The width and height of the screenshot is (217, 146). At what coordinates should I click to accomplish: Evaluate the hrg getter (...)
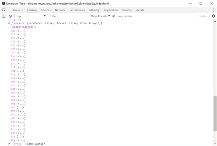pos(22,74)
